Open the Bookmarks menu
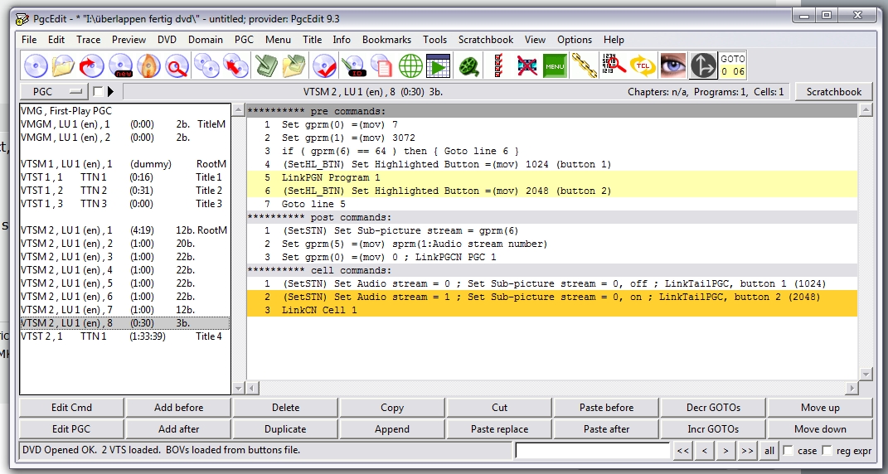This screenshot has width=888, height=474. (x=386, y=39)
